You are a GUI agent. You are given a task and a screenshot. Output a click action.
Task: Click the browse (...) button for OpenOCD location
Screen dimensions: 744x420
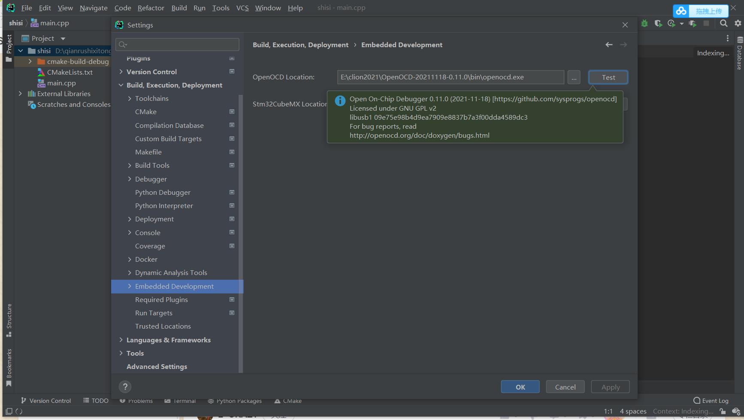coord(574,77)
